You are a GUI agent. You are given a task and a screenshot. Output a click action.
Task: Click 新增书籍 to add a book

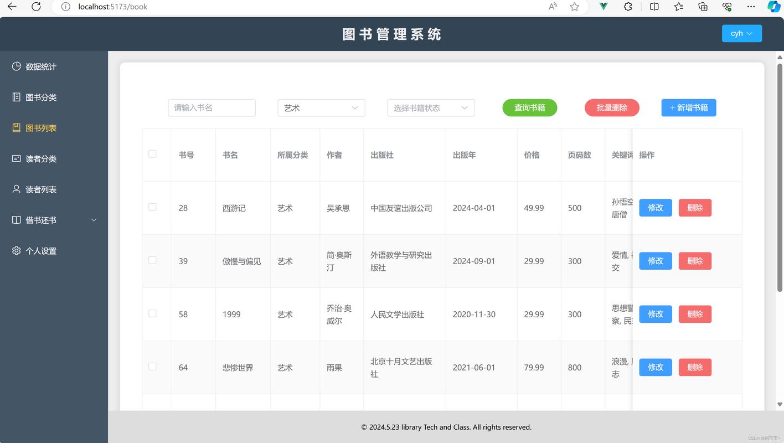688,107
